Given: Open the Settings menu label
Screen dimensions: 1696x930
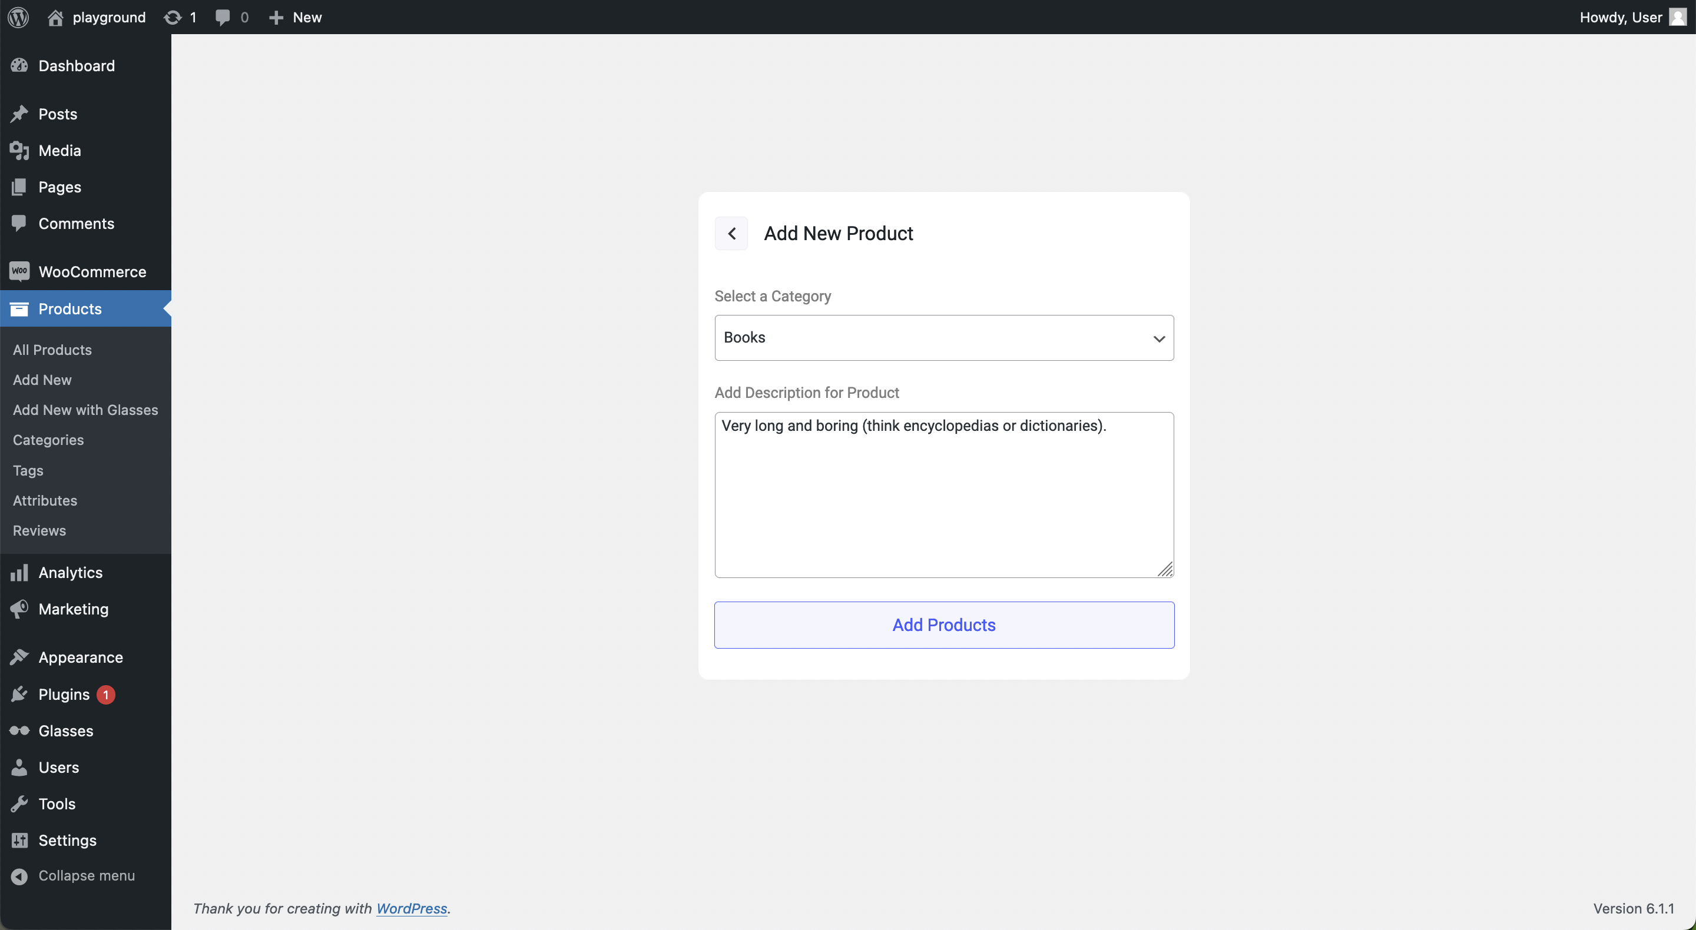Looking at the screenshot, I should (x=67, y=840).
